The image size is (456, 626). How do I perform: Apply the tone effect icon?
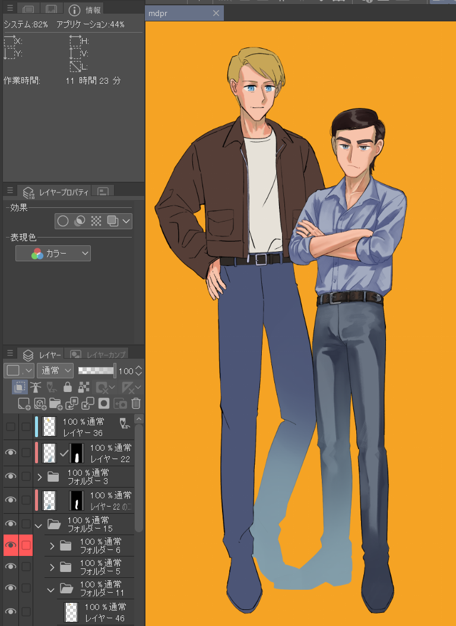coord(80,221)
